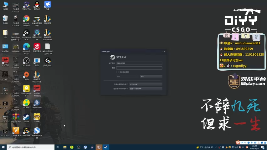Select the PotPlayer 64 bit desktop icon
267x150 pixels.
click(x=26, y=91)
